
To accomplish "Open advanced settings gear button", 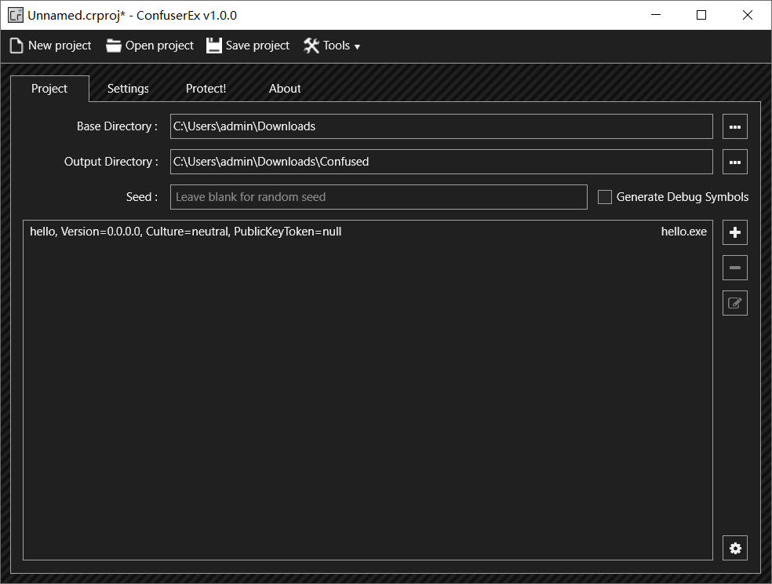I will pyautogui.click(x=735, y=548).
